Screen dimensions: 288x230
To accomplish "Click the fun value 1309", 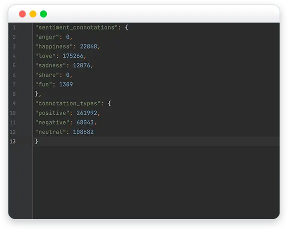I will coord(66,84).
